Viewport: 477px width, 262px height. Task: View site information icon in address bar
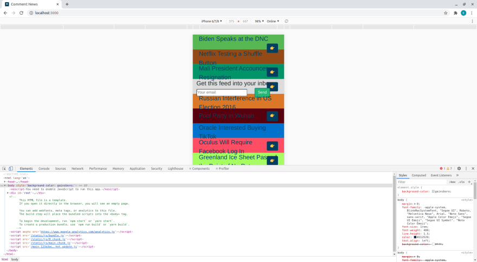(31, 13)
